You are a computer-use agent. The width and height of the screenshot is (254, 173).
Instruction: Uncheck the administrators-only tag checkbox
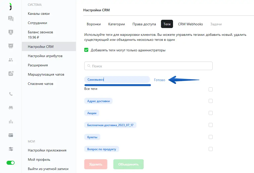click(x=86, y=50)
